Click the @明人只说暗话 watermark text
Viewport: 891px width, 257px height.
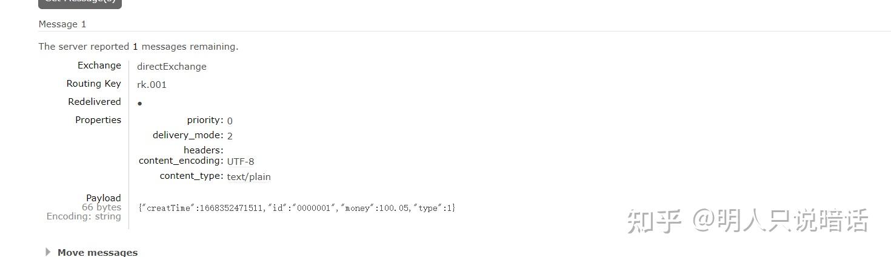click(780, 221)
